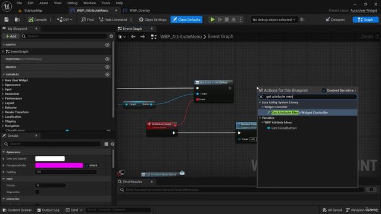
Task: Open the Tools menu
Action: [x=106, y=3]
